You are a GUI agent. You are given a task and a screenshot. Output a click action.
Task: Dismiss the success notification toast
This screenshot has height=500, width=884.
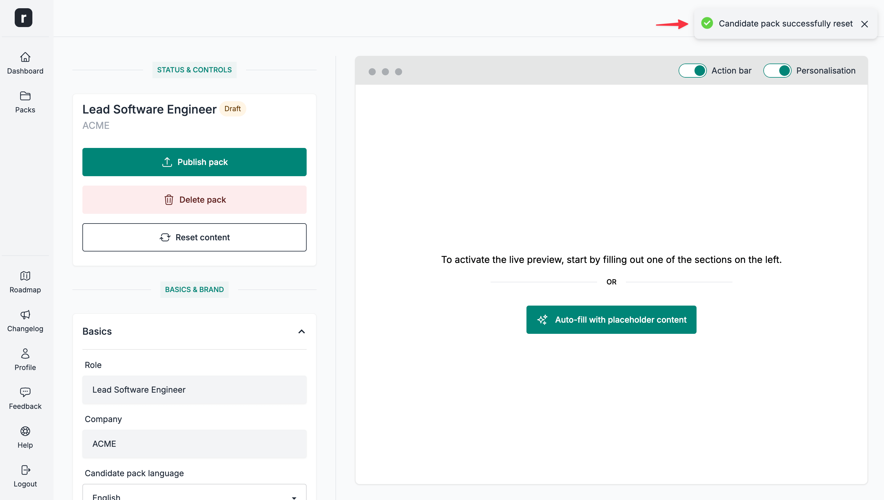click(864, 24)
